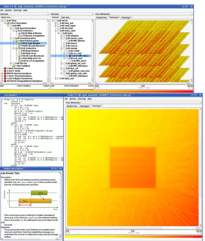Click the yellow square beside Execution metric
The width and height of the screenshot is (205, 241).
[8, 23]
